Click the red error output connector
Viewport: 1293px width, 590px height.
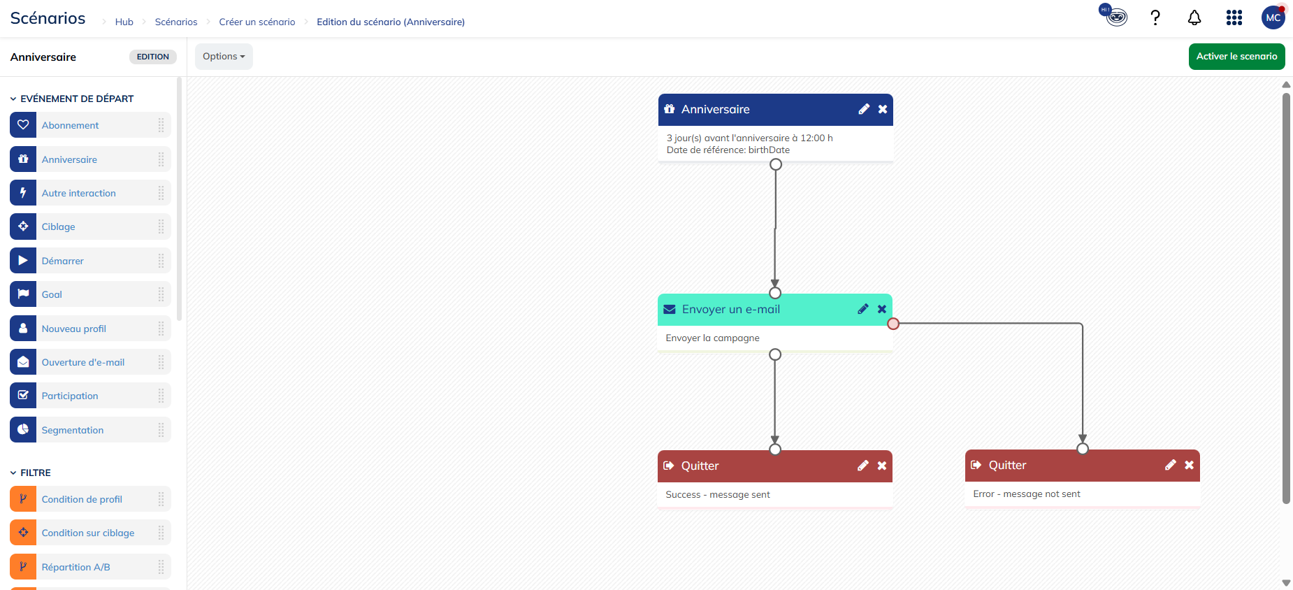point(893,324)
